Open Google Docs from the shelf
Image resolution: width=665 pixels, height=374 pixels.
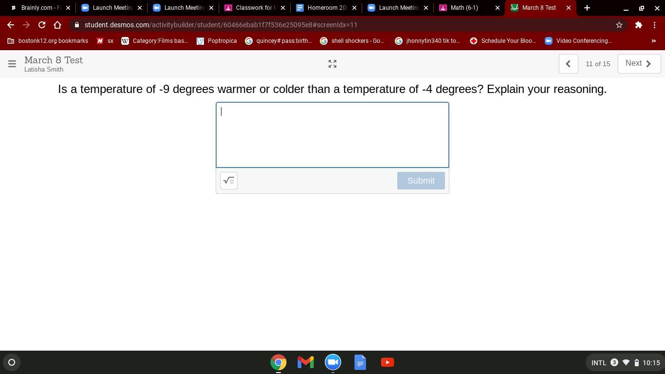click(x=360, y=362)
